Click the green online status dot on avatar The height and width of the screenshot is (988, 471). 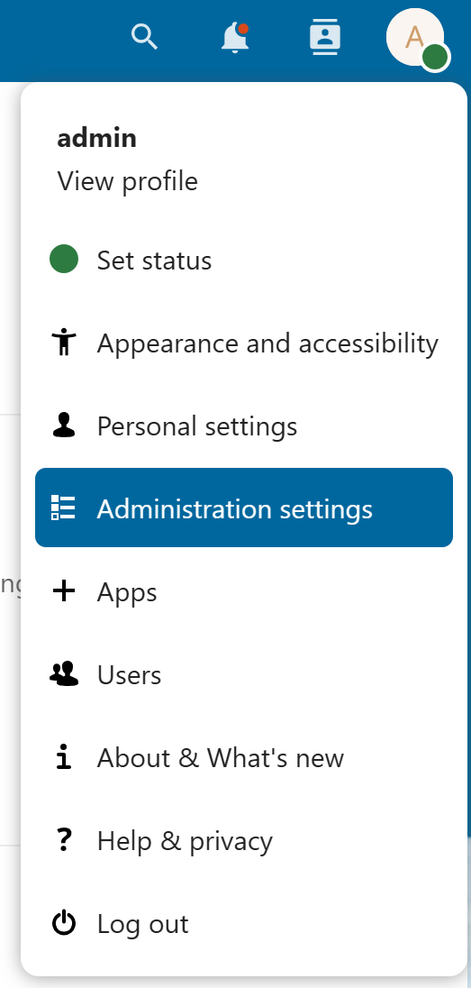(435, 58)
